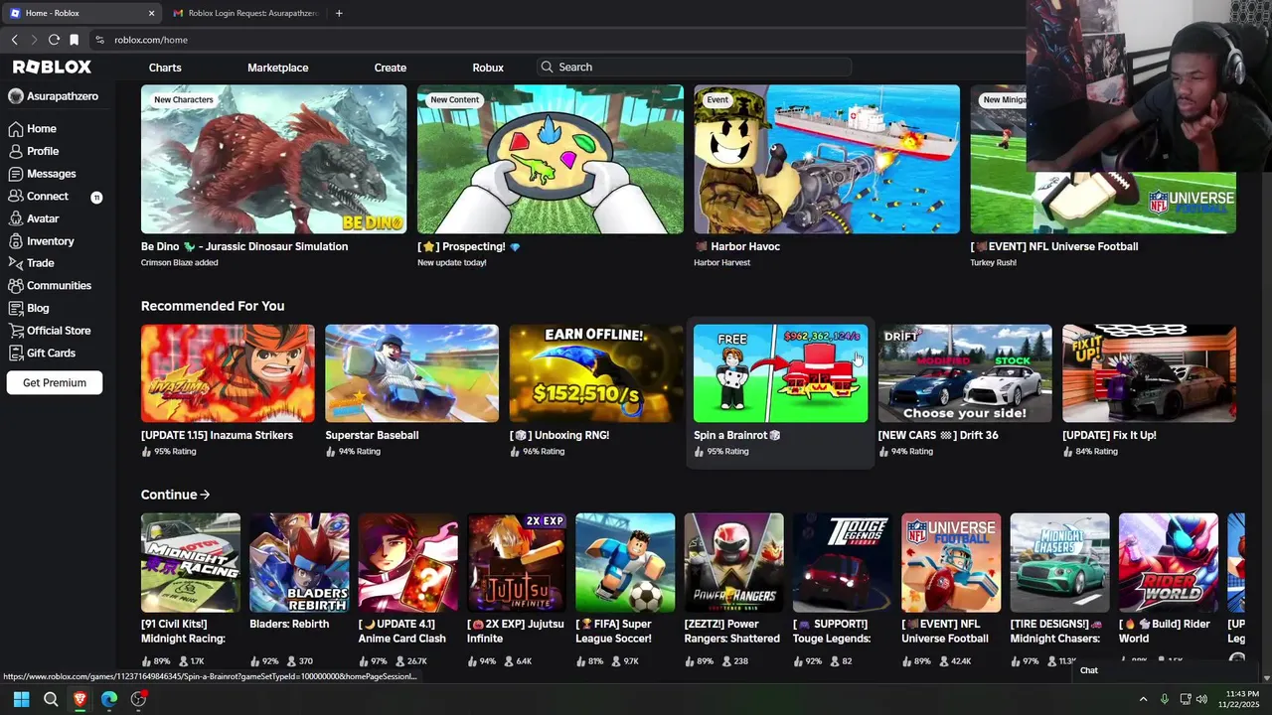Open the Connect sidebar icon
The height and width of the screenshot is (715, 1272).
[16, 197]
